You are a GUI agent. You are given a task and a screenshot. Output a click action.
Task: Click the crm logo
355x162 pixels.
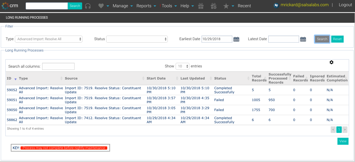[x=10, y=6]
